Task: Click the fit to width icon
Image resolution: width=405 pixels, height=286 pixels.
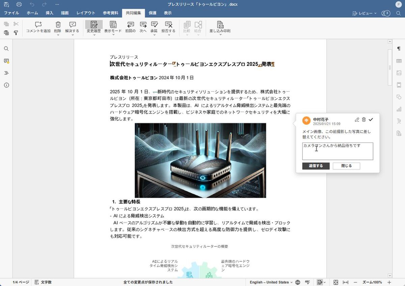Action: pyautogui.click(x=346, y=282)
